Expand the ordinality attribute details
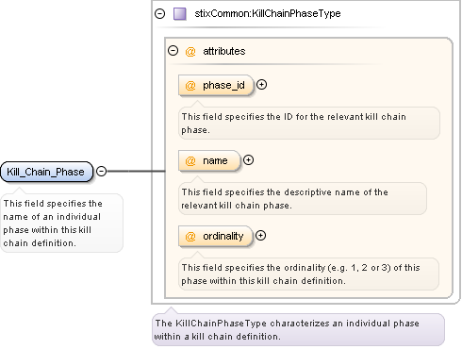462x349 pixels. tap(260, 236)
